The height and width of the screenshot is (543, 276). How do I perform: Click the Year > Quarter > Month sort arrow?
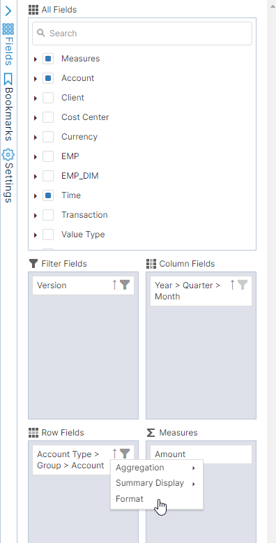(x=232, y=285)
